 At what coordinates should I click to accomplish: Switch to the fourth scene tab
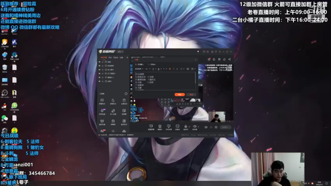point(121,57)
